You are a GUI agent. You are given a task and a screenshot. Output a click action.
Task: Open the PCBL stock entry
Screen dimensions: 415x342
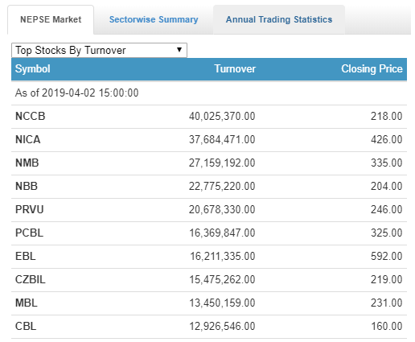(29, 233)
